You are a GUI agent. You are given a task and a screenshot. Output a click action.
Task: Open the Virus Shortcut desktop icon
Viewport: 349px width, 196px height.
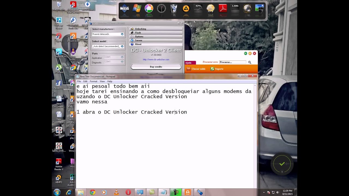(x=73, y=55)
